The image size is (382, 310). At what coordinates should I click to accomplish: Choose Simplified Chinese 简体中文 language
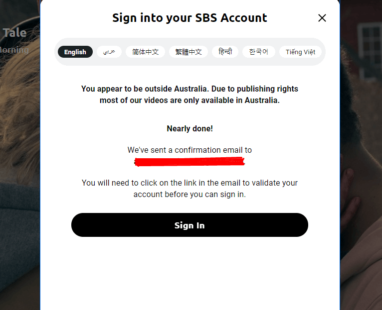point(145,52)
